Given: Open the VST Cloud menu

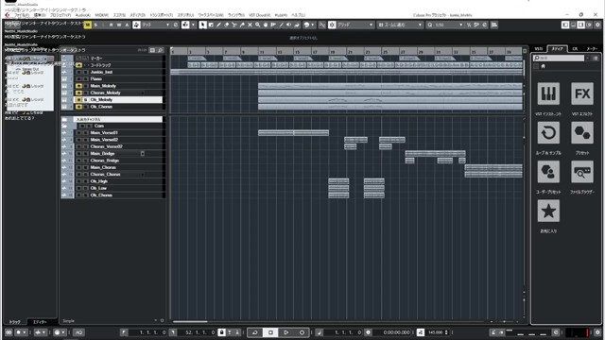Looking at the screenshot, I should pos(259,15).
